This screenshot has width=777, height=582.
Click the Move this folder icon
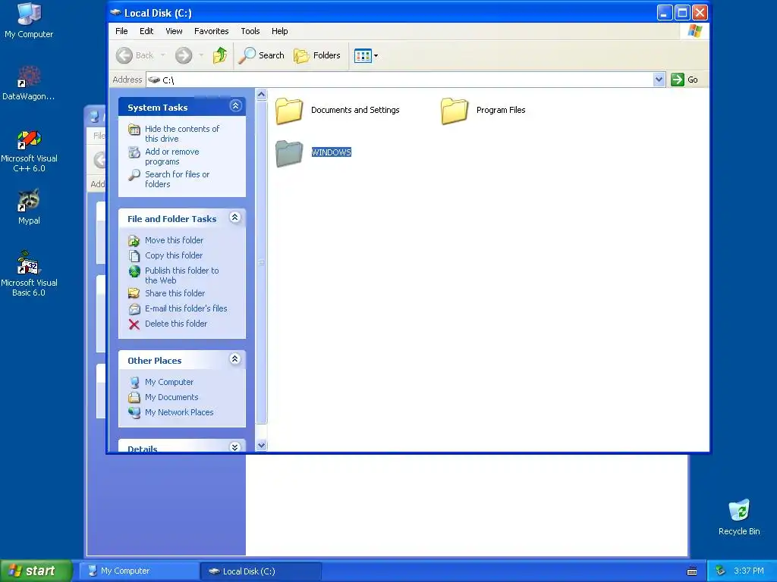click(x=134, y=241)
